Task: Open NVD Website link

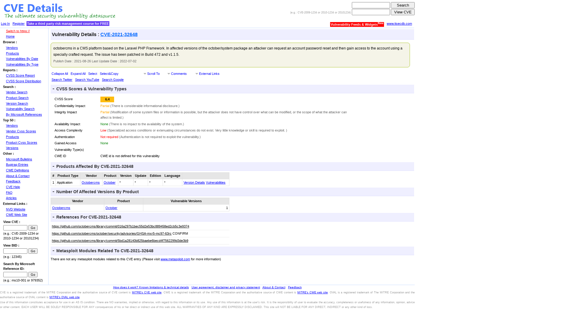Action: [15, 209]
